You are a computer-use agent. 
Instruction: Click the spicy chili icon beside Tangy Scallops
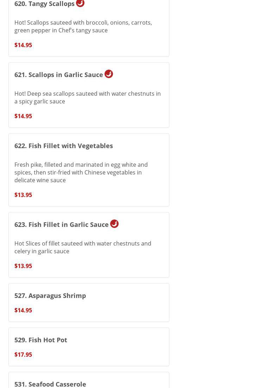(x=80, y=3)
